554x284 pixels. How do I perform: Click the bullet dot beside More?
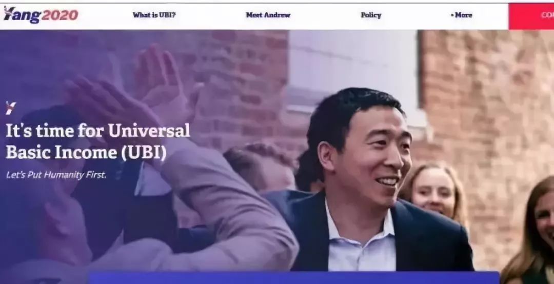(452, 15)
